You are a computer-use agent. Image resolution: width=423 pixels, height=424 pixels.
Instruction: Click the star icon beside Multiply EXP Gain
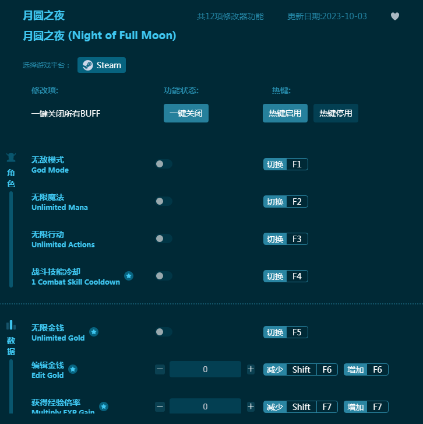(104, 407)
